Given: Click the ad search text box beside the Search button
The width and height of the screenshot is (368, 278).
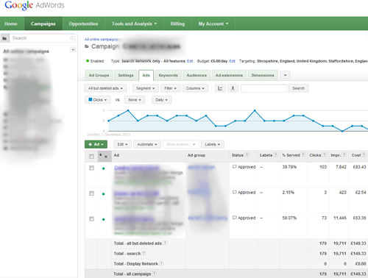Looking at the screenshot, I should click(263, 88).
